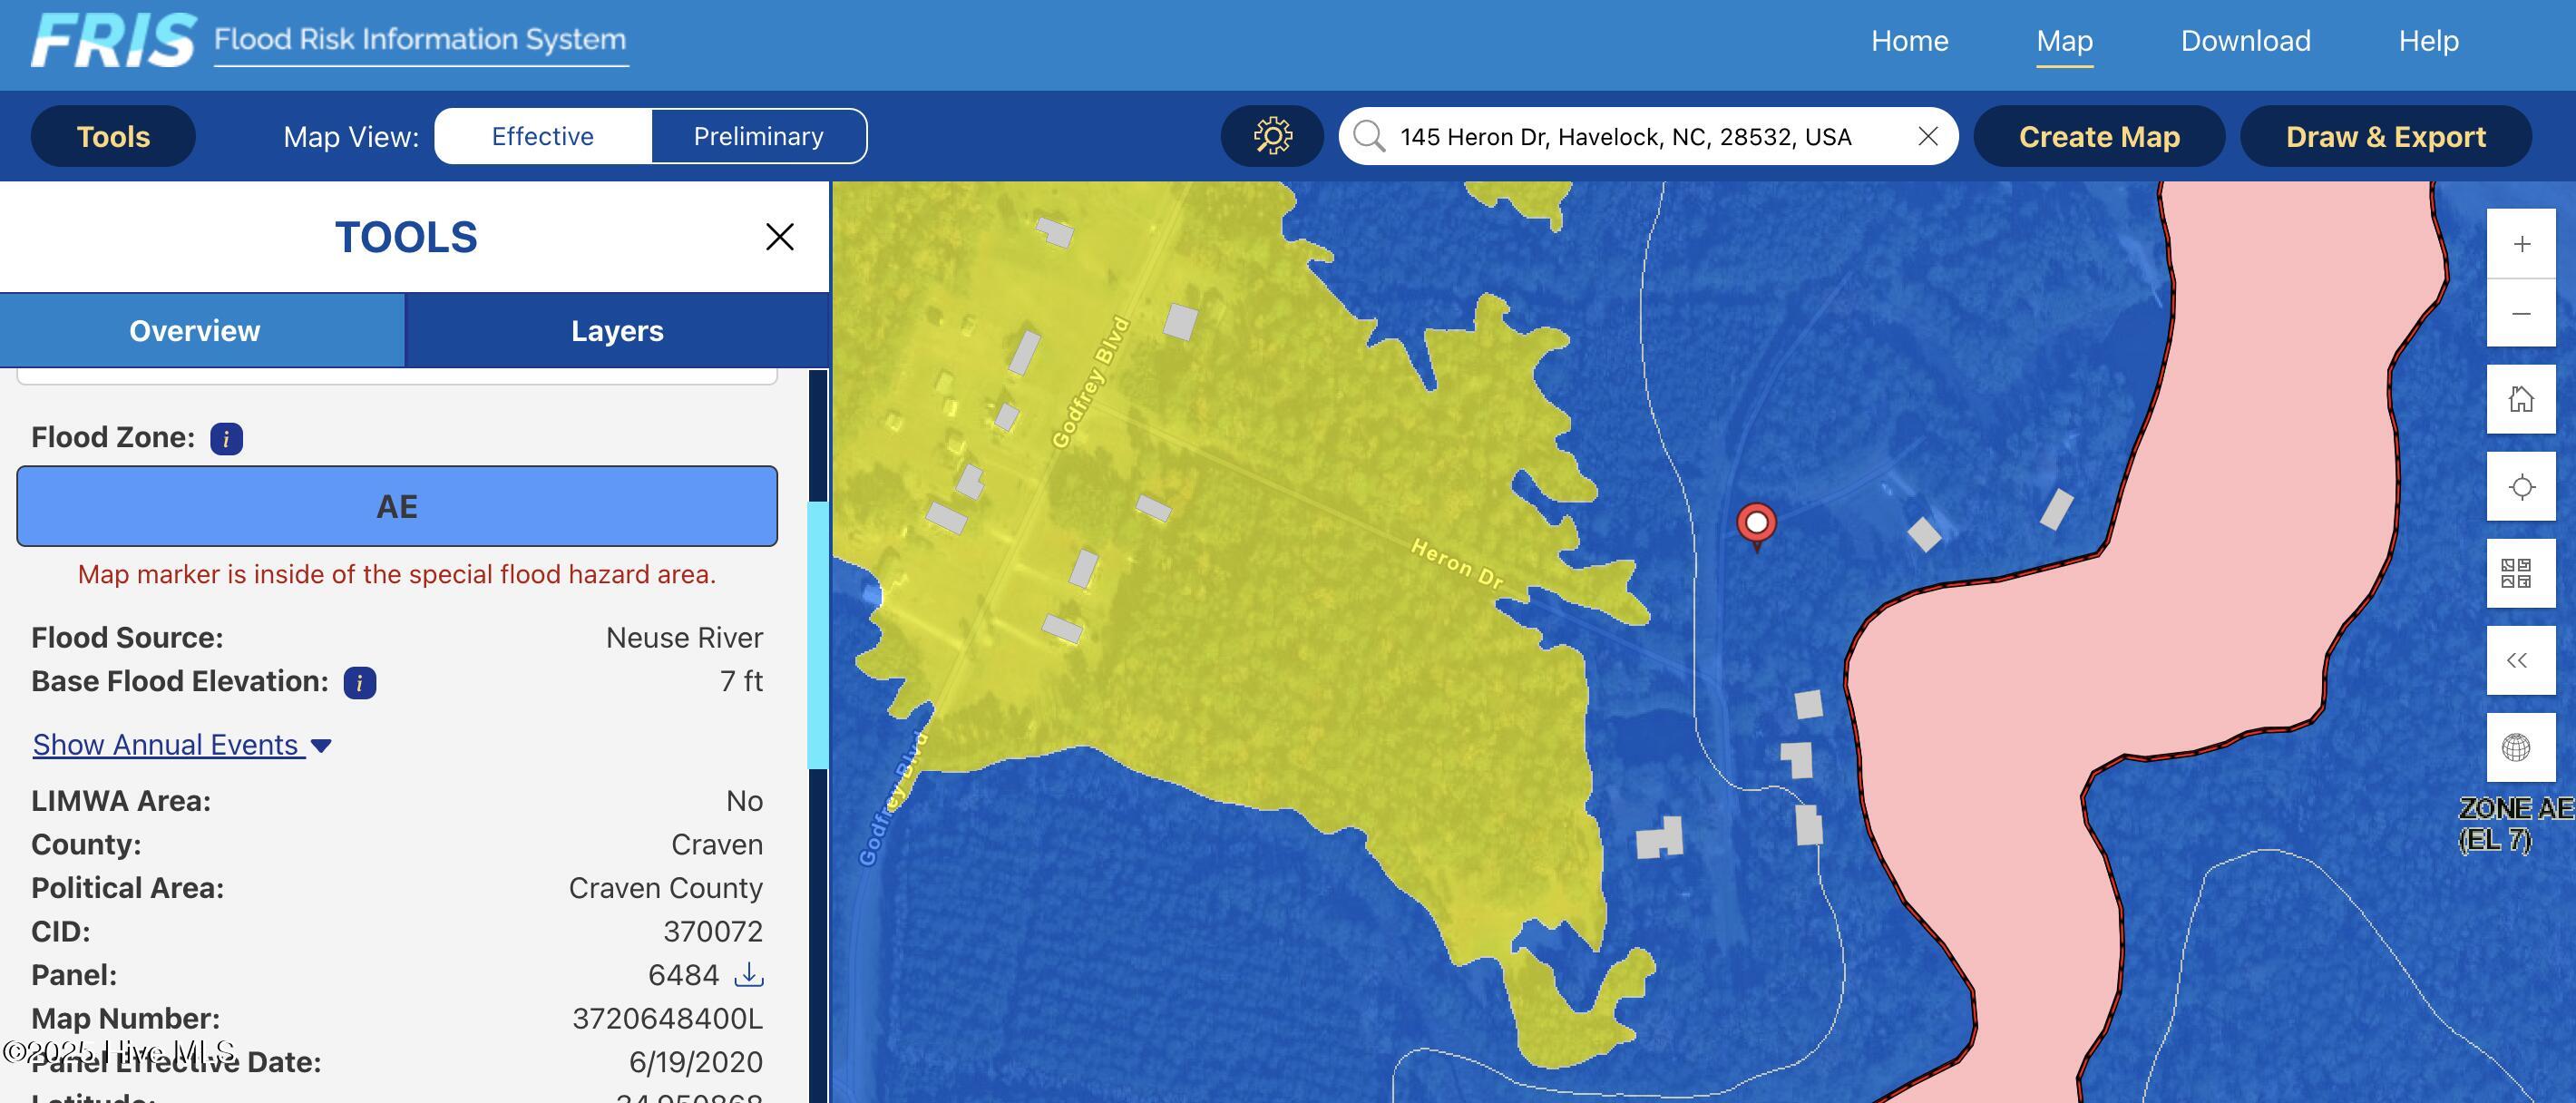Click the globe icon on map toolbar
2576x1103 pixels.
point(2516,747)
